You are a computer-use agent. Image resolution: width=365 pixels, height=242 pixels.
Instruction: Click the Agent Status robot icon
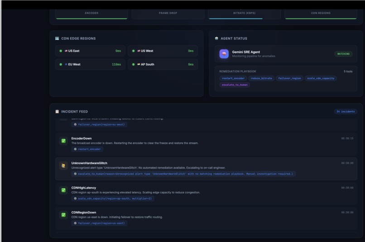click(x=216, y=38)
